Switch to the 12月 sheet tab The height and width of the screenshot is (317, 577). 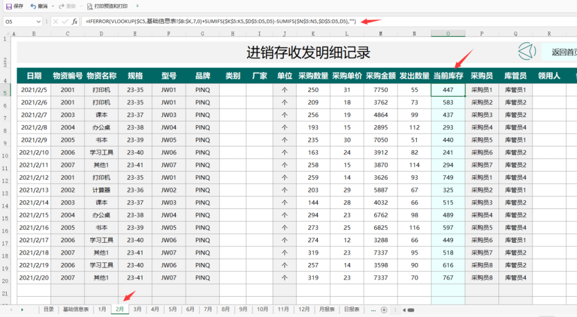(x=304, y=309)
